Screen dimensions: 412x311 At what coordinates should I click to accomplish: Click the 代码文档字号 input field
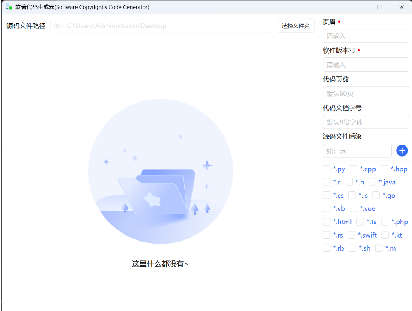[366, 122]
